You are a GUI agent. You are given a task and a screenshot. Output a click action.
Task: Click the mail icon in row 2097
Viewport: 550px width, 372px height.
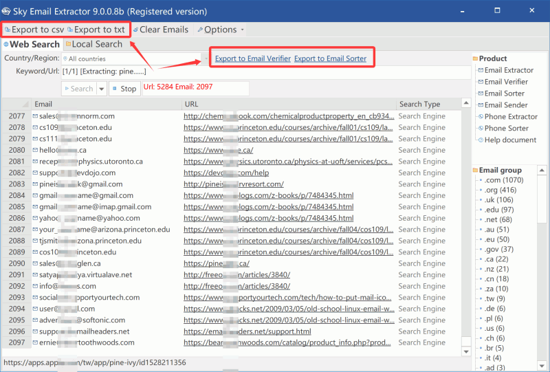[35, 342]
